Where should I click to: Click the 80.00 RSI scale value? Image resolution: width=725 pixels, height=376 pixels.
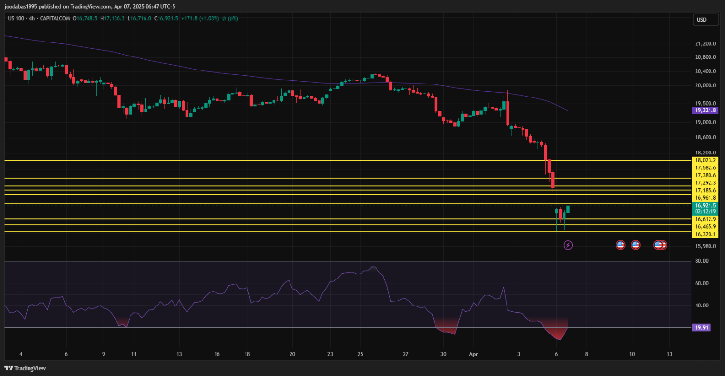pos(702,261)
